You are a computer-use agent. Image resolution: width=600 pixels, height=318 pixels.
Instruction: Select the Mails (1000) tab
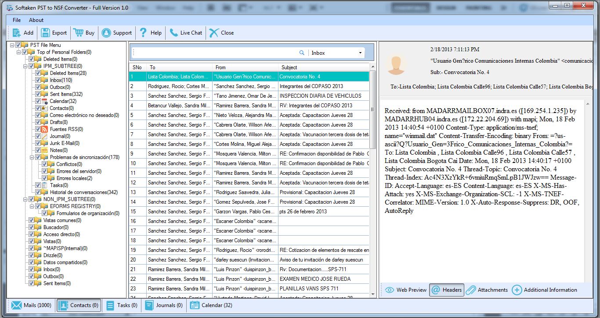[x=32, y=305]
